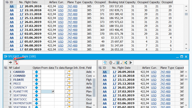Click the play execute icon
Image resolution: width=192 pixels, height=108 pixels.
pyautogui.click(x=131, y=63)
